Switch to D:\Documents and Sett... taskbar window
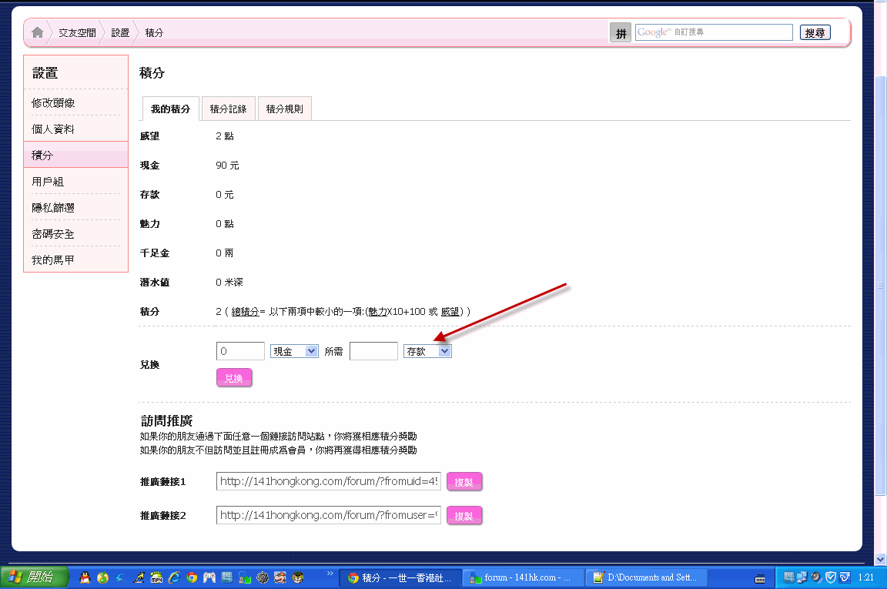887x589 pixels. coord(646,577)
